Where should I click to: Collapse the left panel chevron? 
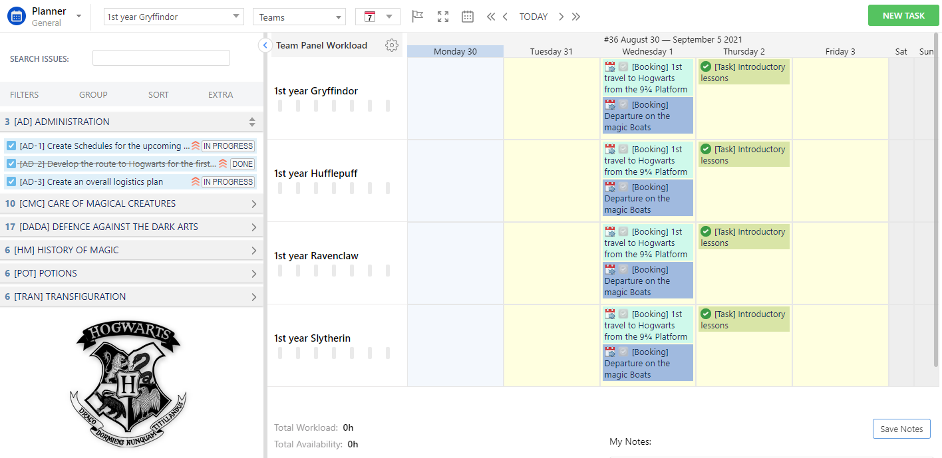[265, 45]
